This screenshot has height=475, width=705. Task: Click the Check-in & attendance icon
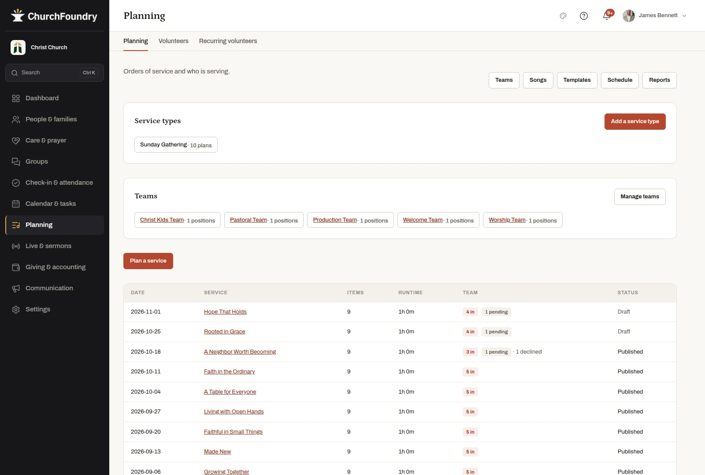pos(16,183)
